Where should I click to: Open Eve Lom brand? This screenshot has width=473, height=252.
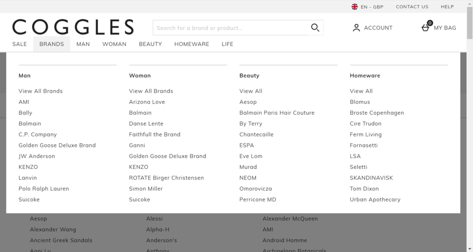click(x=251, y=156)
